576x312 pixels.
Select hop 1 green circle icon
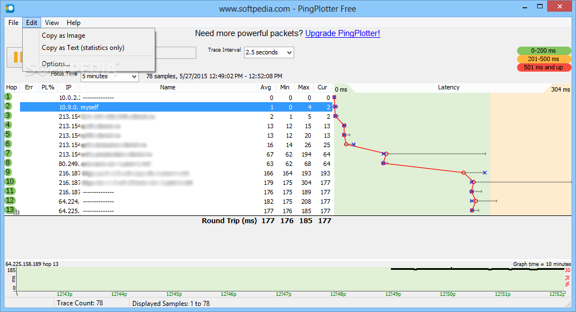(x=8, y=97)
